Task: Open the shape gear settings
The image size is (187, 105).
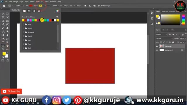Action: pyautogui.click(x=99, y=6)
